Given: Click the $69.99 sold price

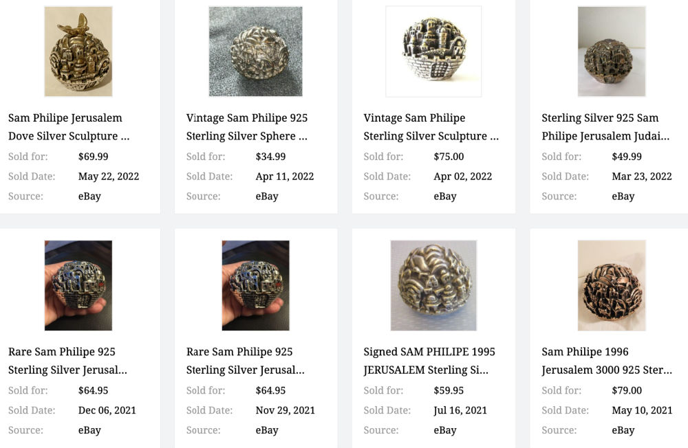Looking at the screenshot, I should point(94,157).
